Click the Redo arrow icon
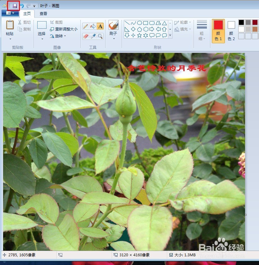Image resolution: width=259 pixels, height=265 pixels. click(x=28, y=6)
